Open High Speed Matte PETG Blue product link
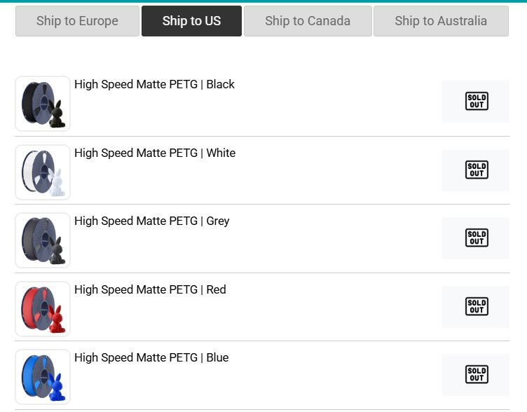 coord(151,357)
